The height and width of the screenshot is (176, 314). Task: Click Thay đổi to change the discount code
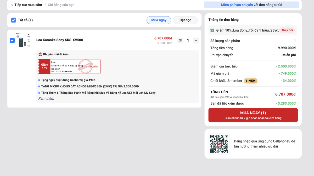pos(287,30)
